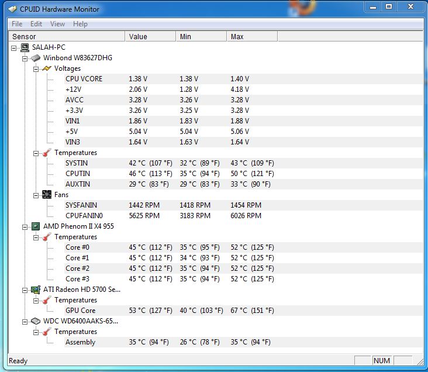Click the window resize grip
This screenshot has height=372, width=428.
tap(420, 361)
